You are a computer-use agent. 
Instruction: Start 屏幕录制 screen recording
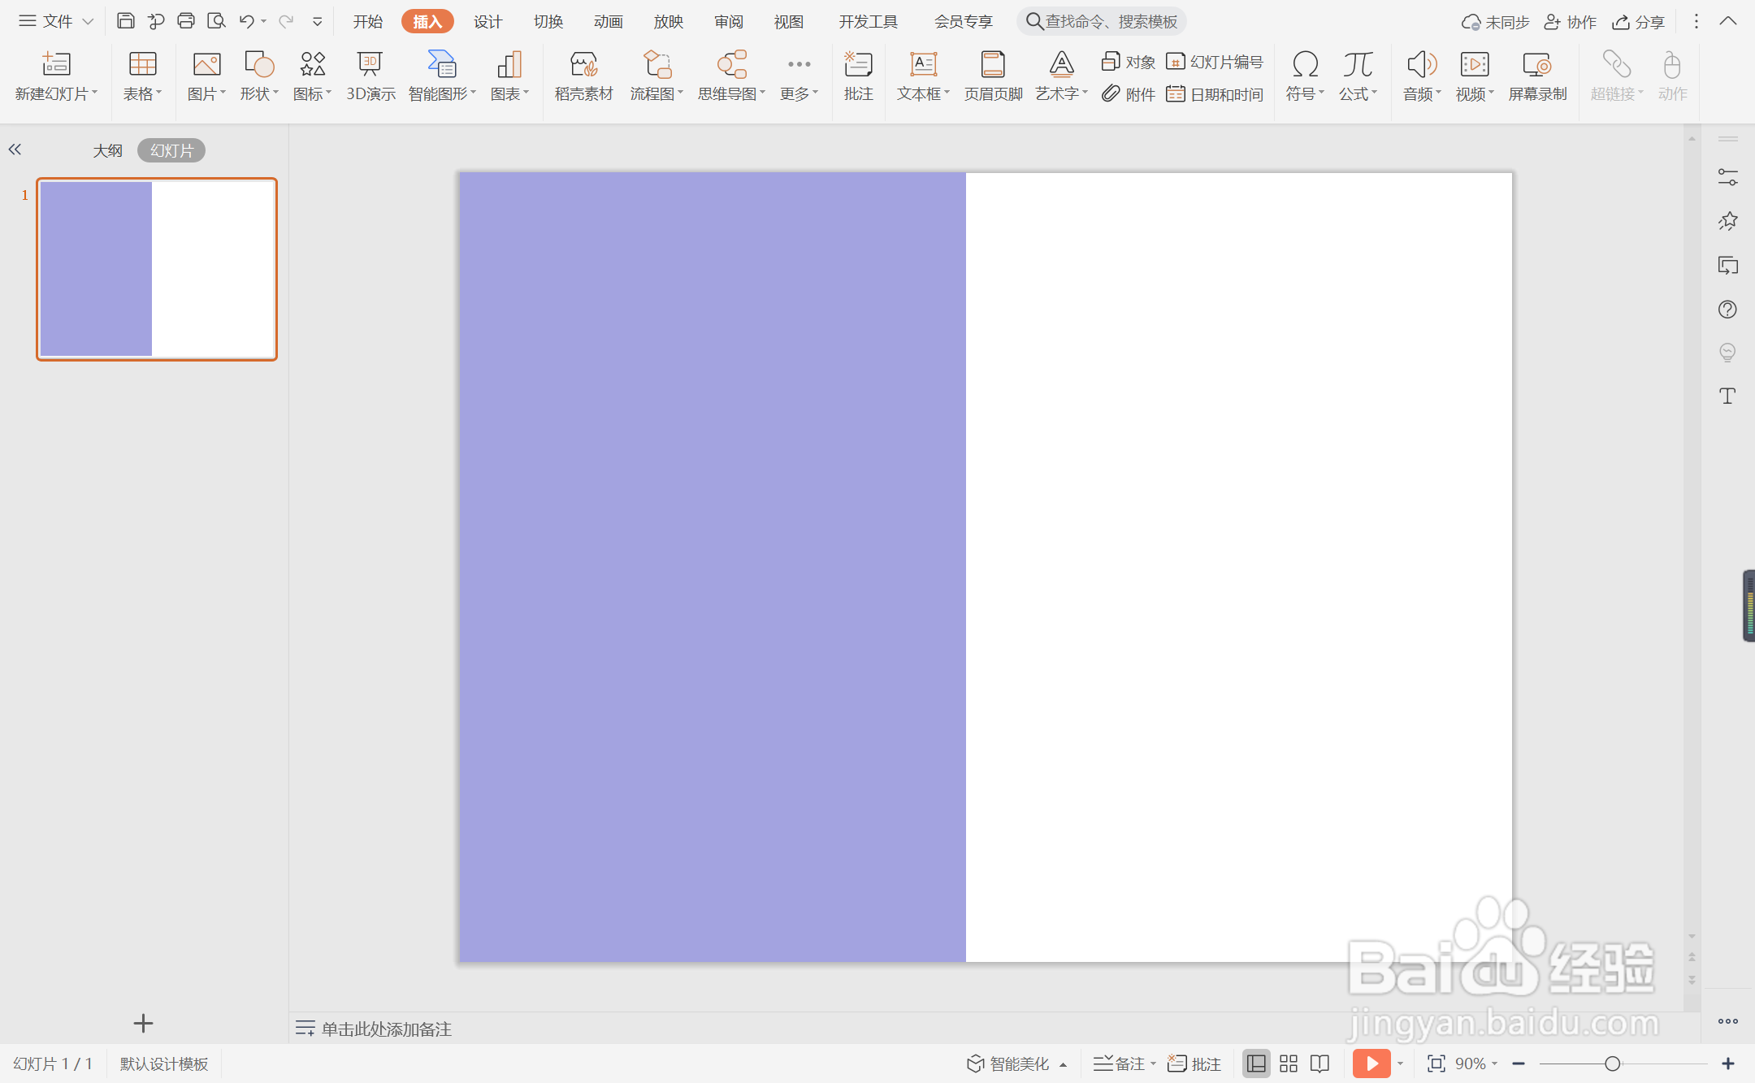point(1537,76)
